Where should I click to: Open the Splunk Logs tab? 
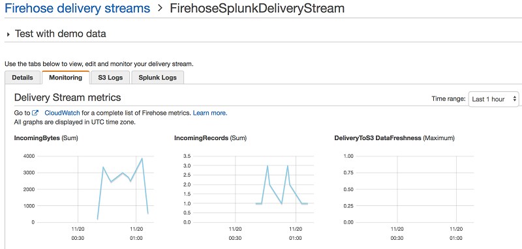click(x=157, y=78)
